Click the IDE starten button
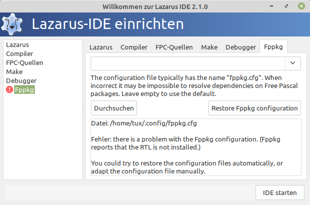 coord(280,192)
